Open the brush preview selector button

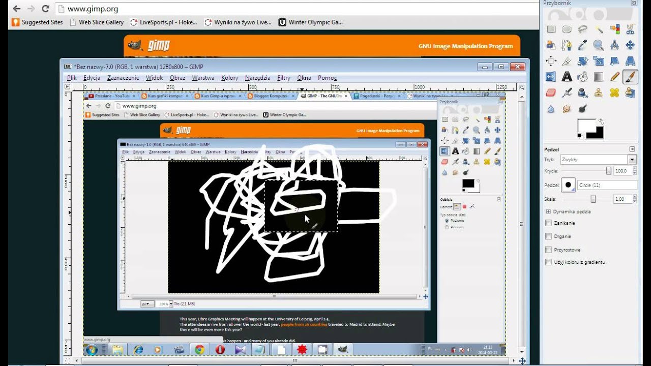pos(568,185)
